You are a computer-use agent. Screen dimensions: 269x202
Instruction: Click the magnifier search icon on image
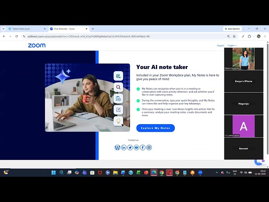point(118,87)
